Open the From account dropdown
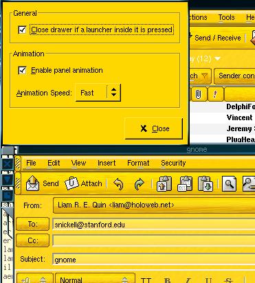Image resolution: width=255 pixels, height=283 pixels. tap(154, 205)
